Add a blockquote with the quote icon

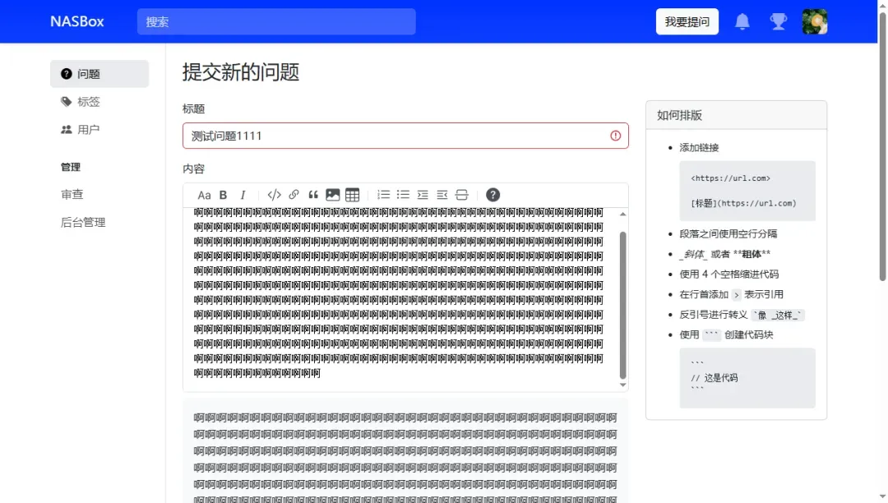click(x=313, y=195)
